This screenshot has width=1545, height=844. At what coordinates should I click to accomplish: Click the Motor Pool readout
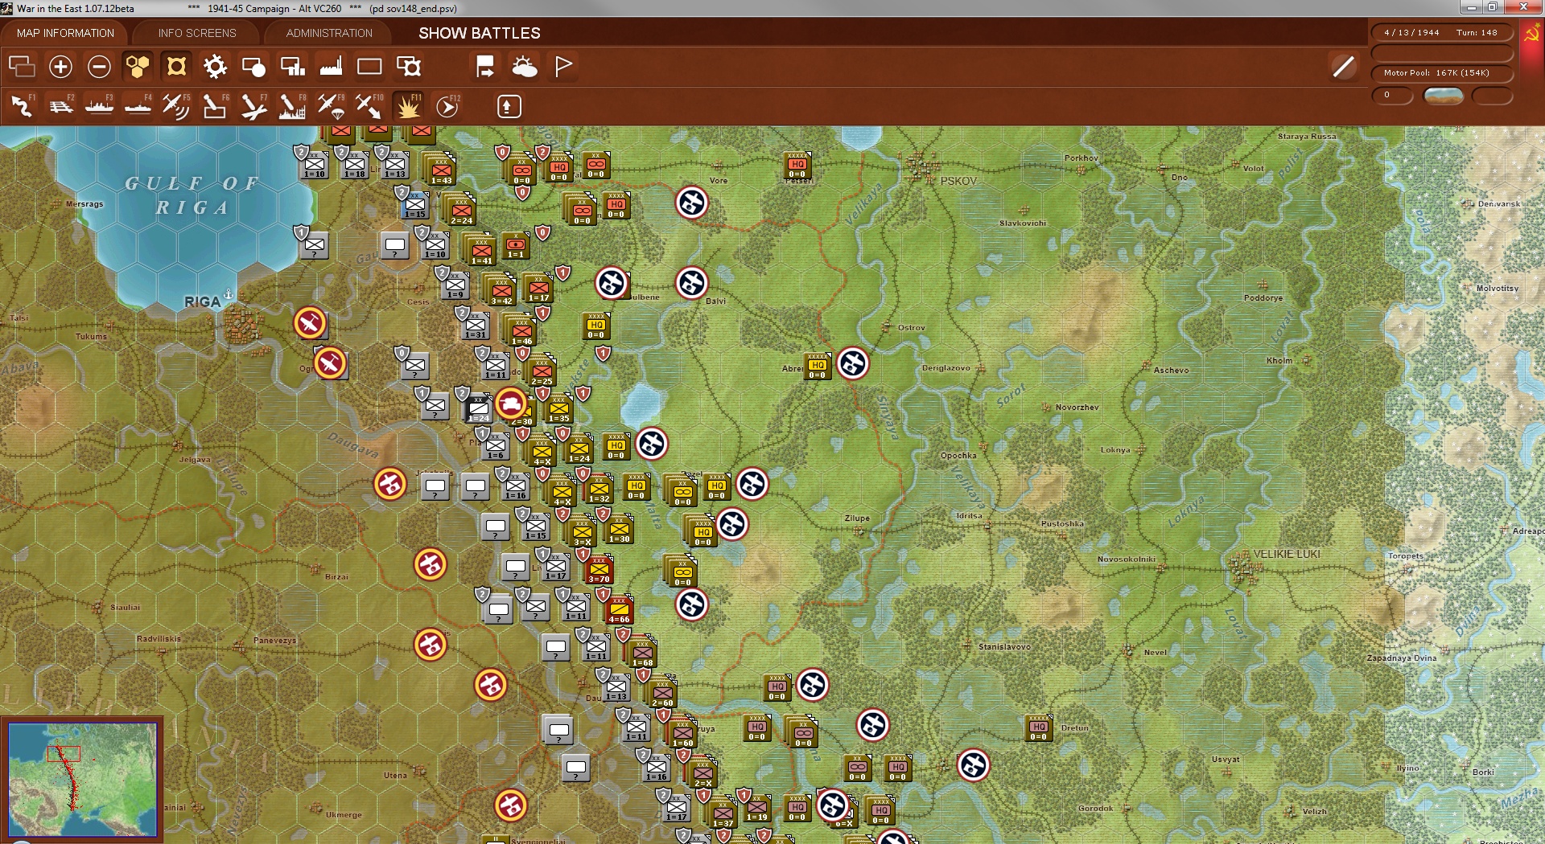click(1440, 73)
